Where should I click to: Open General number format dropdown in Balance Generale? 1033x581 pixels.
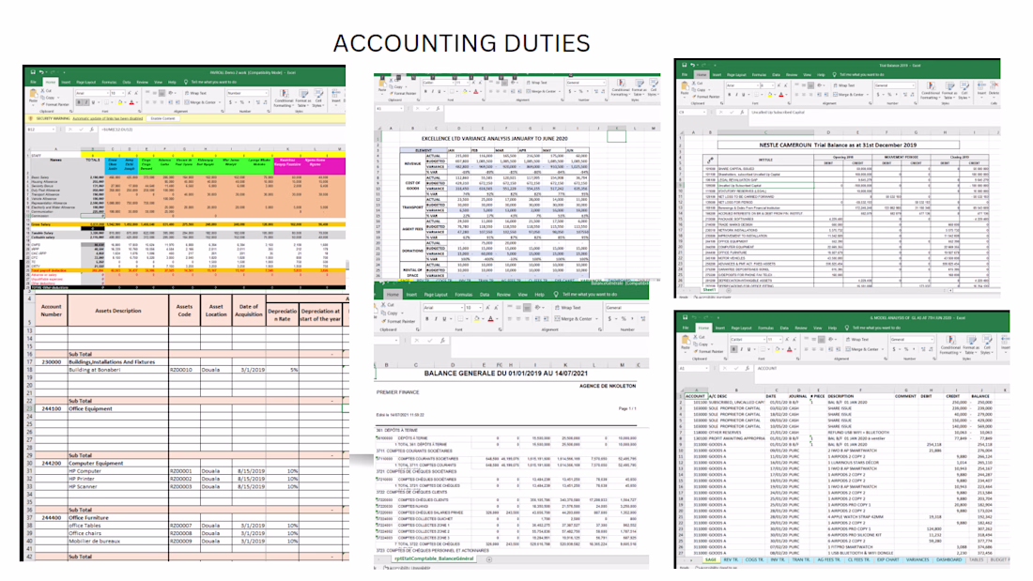coord(627,308)
